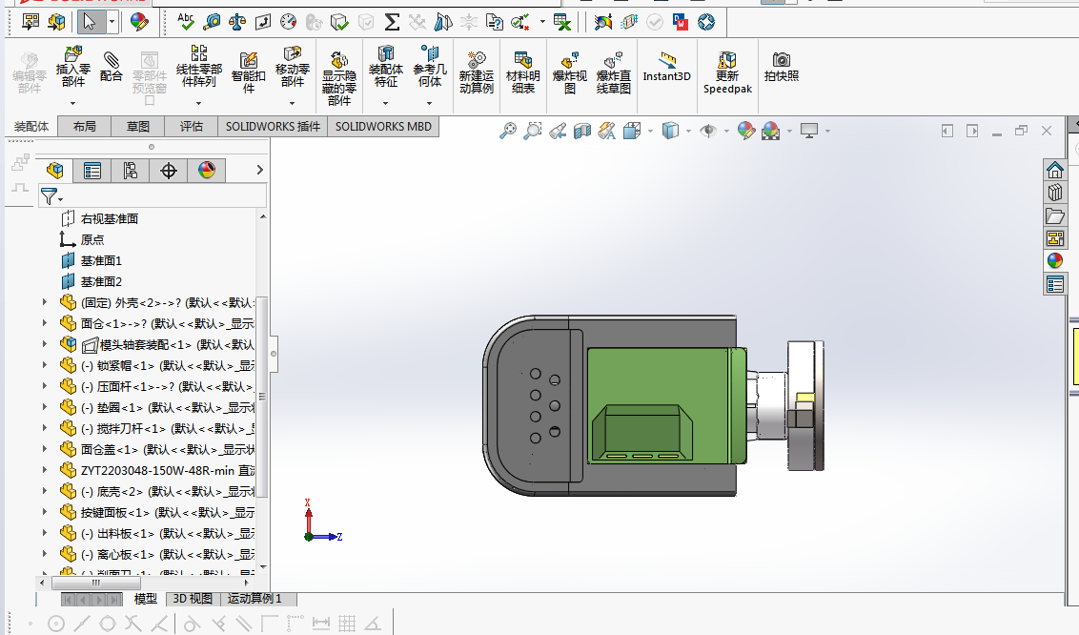Screen dimensions: 1079x635
Task: Click Update Speedpak (更新 Speedpak)
Action: 727,72
